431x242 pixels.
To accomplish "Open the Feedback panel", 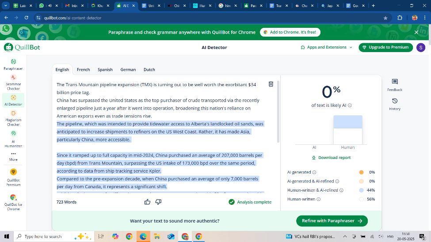I will click(x=395, y=85).
